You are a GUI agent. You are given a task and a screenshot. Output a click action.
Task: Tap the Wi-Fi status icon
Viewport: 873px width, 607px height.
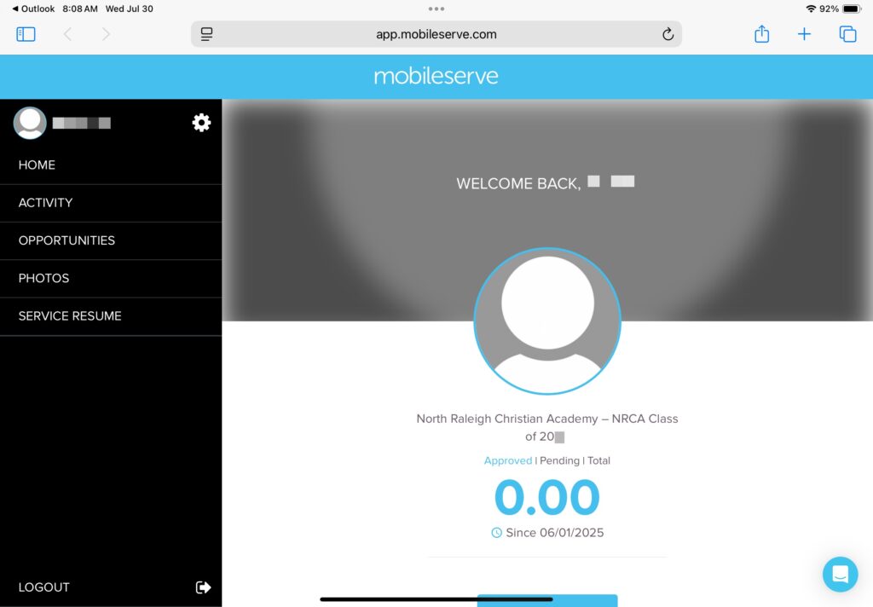point(811,9)
